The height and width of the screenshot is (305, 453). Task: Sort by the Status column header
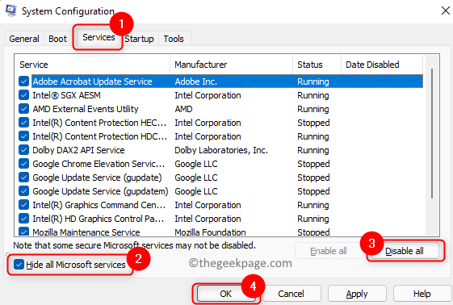point(317,65)
